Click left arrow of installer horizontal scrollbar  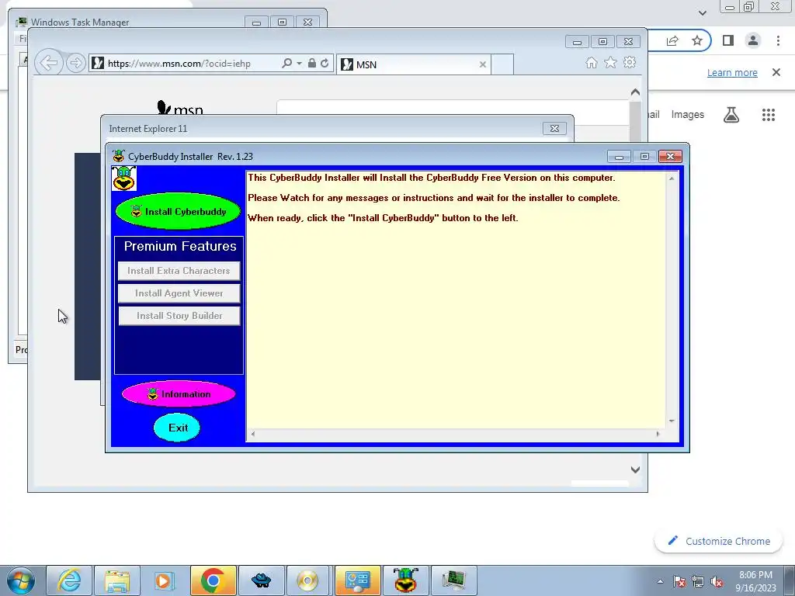[x=253, y=434]
